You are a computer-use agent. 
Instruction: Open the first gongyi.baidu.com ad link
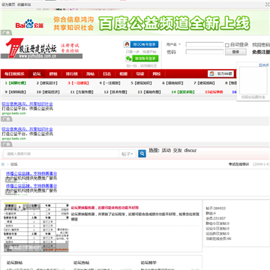[x=27, y=103]
